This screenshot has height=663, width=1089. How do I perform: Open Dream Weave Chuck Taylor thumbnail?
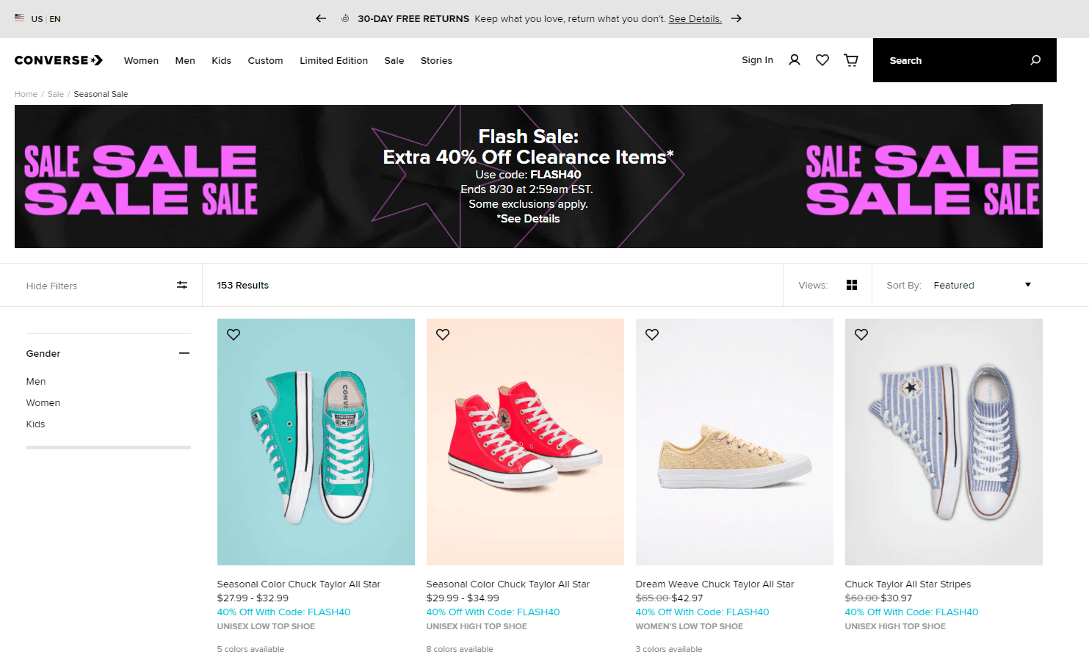pyautogui.click(x=734, y=442)
